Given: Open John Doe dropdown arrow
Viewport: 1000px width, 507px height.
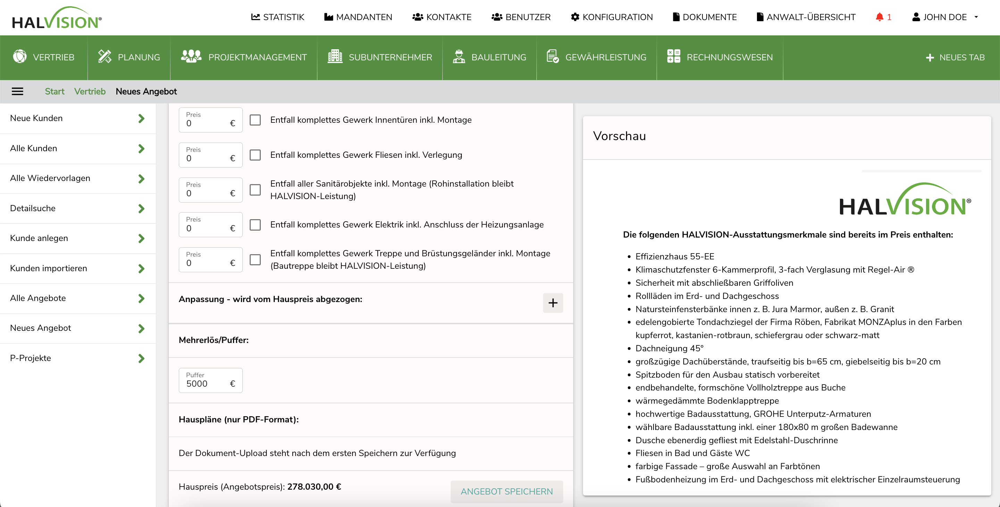Looking at the screenshot, I should pos(976,17).
